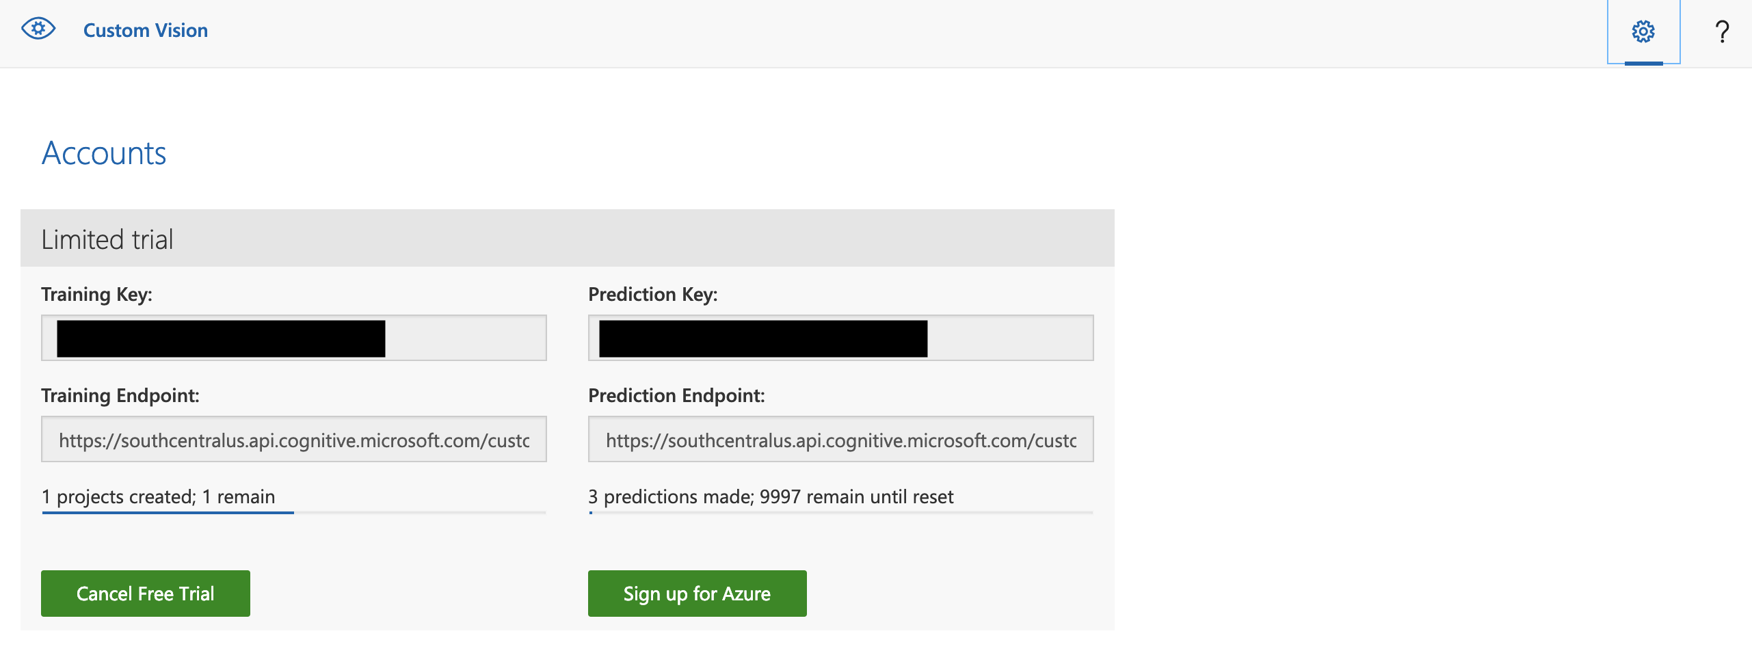Click inside the Training Endpoint URL field

294,440
